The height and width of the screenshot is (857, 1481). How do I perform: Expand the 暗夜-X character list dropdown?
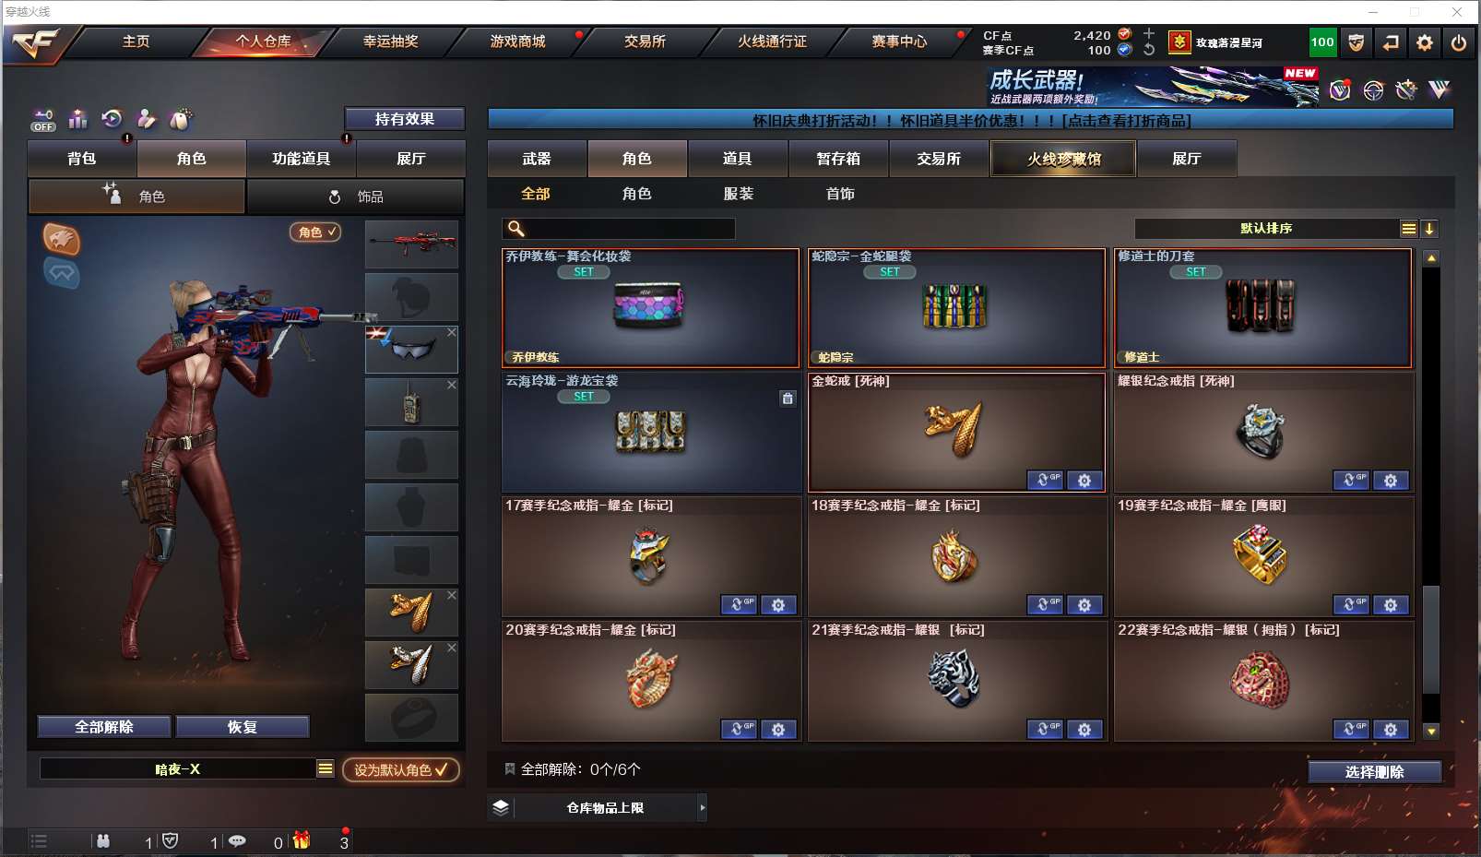pos(326,768)
